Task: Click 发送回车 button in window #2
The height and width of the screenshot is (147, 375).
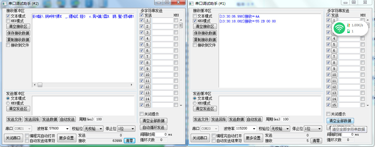Action: point(32,119)
